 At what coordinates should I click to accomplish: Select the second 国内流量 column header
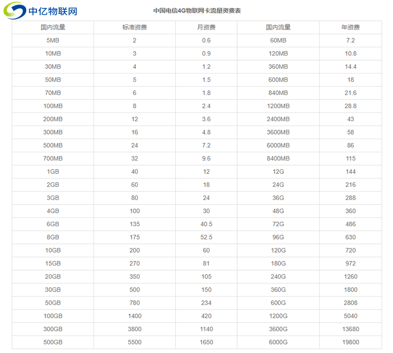click(x=280, y=27)
